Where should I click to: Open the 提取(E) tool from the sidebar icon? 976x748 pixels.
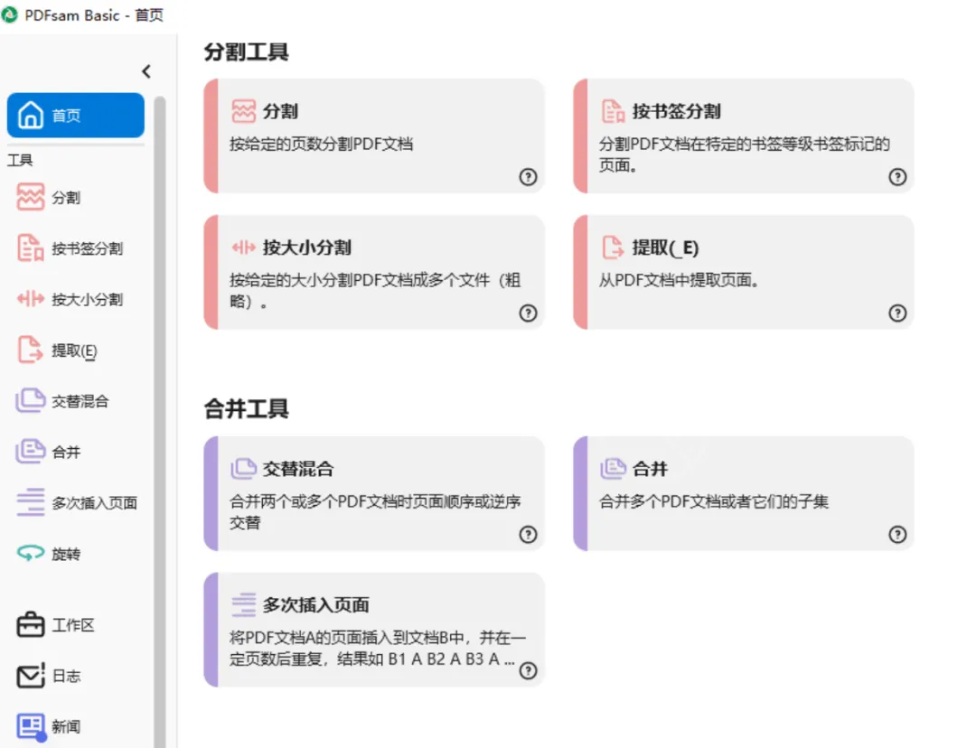click(x=31, y=351)
